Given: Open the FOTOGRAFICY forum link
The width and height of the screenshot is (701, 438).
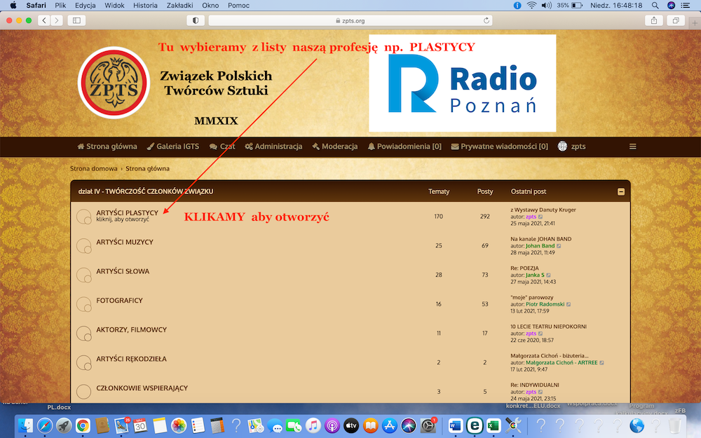Looking at the screenshot, I should pos(119,301).
